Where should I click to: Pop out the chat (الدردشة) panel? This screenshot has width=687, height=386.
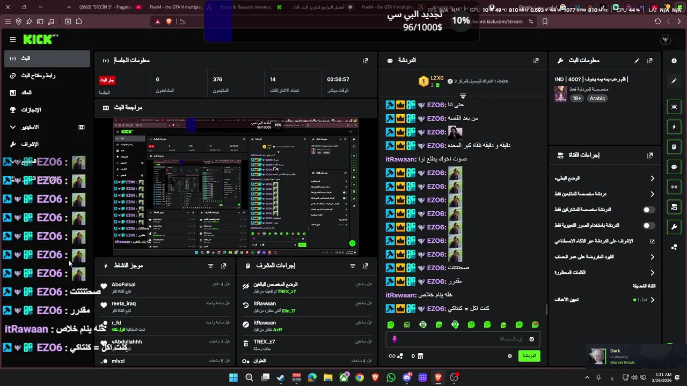click(536, 61)
